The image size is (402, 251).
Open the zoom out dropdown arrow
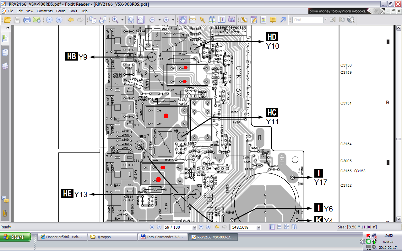point(160,20)
